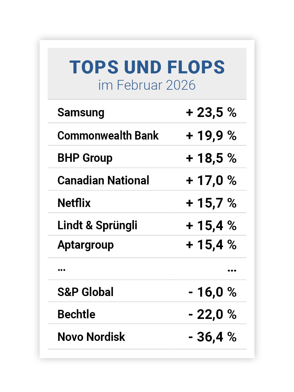This screenshot has width=294, height=392.
Task: Click the + 19,9 % figure
Action: click(x=211, y=135)
